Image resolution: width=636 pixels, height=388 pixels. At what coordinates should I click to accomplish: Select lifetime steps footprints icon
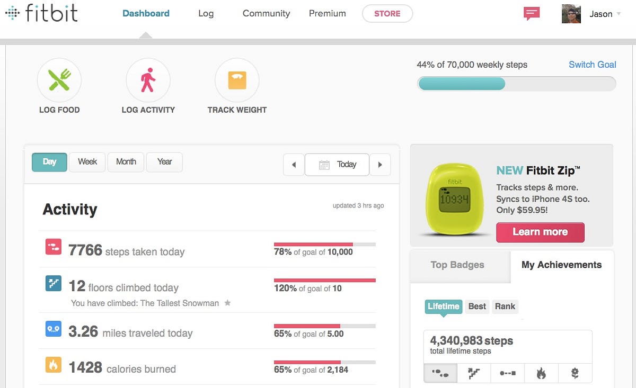tap(440, 373)
